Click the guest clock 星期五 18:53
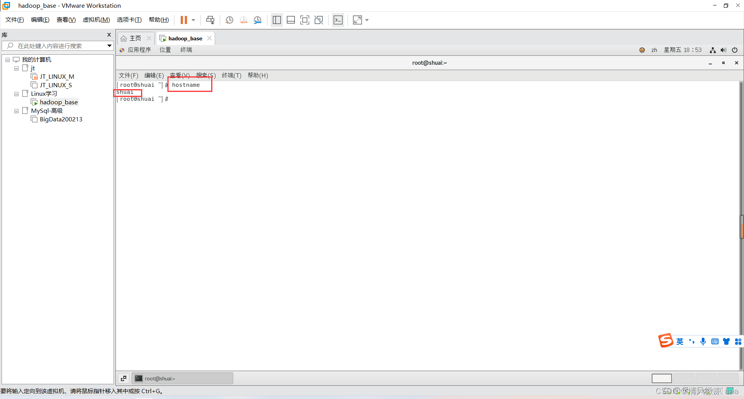 (683, 50)
